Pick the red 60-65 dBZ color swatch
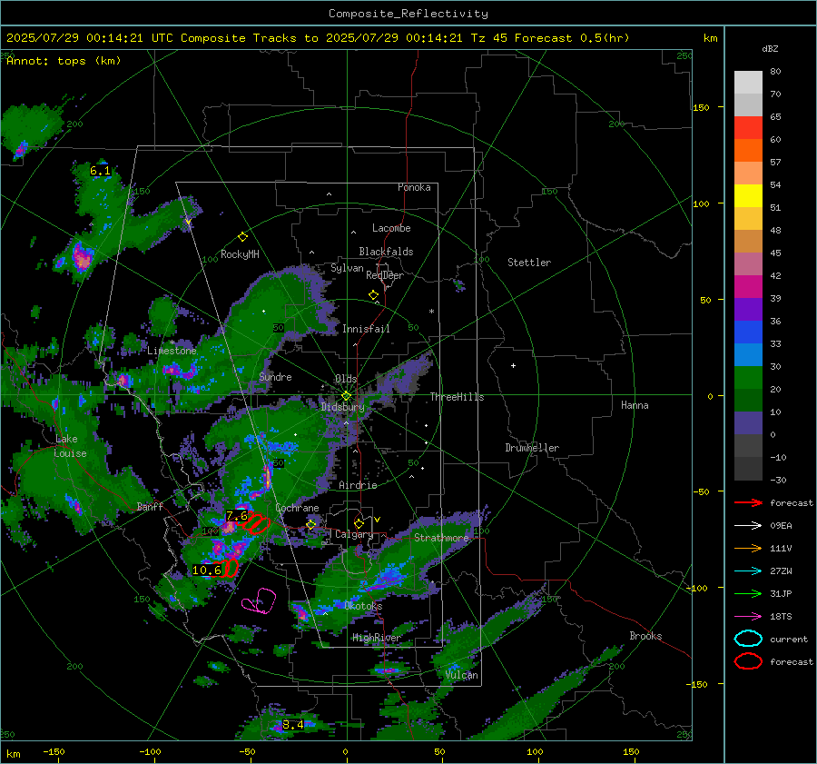817x764 pixels. tap(748, 128)
